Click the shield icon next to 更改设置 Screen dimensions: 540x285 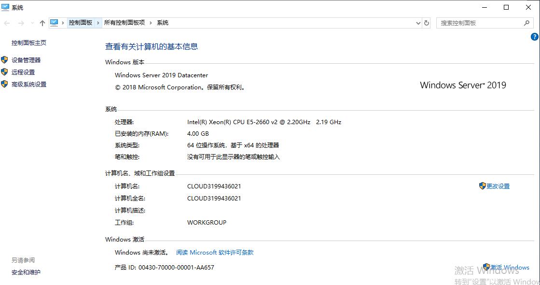click(483, 186)
